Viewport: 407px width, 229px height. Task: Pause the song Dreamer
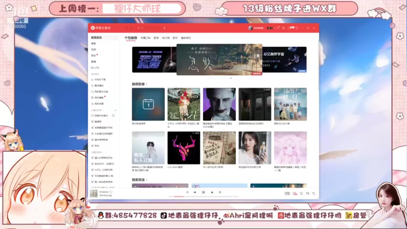[x=203, y=192]
